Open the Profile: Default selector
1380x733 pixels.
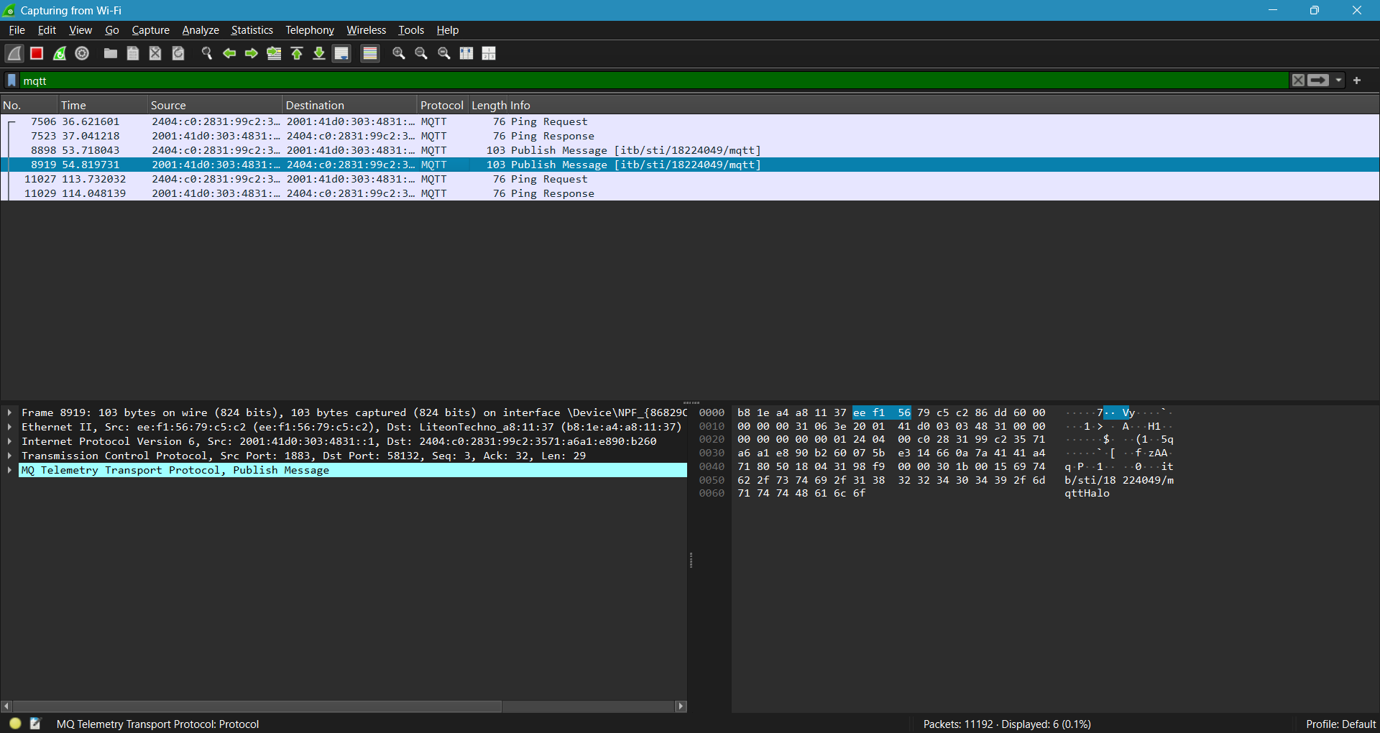pyautogui.click(x=1340, y=724)
